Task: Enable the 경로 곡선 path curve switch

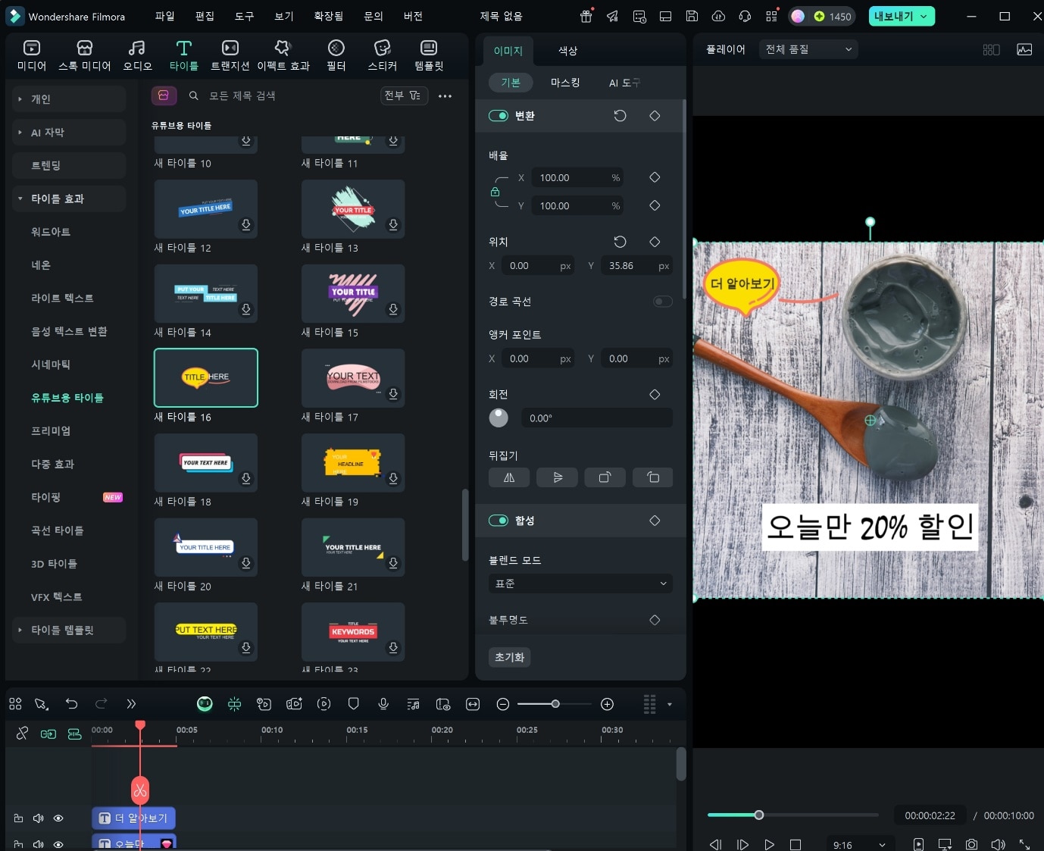Action: click(663, 302)
